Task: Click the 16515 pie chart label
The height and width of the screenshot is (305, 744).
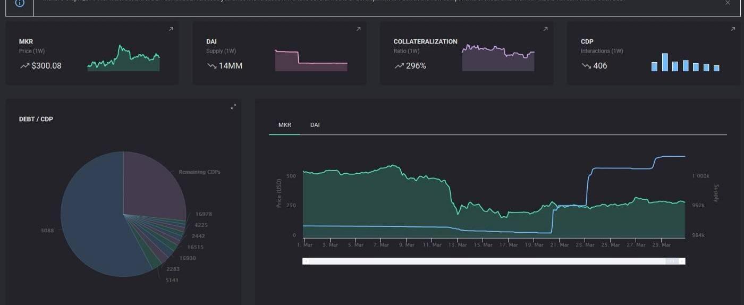Action: tap(195, 247)
